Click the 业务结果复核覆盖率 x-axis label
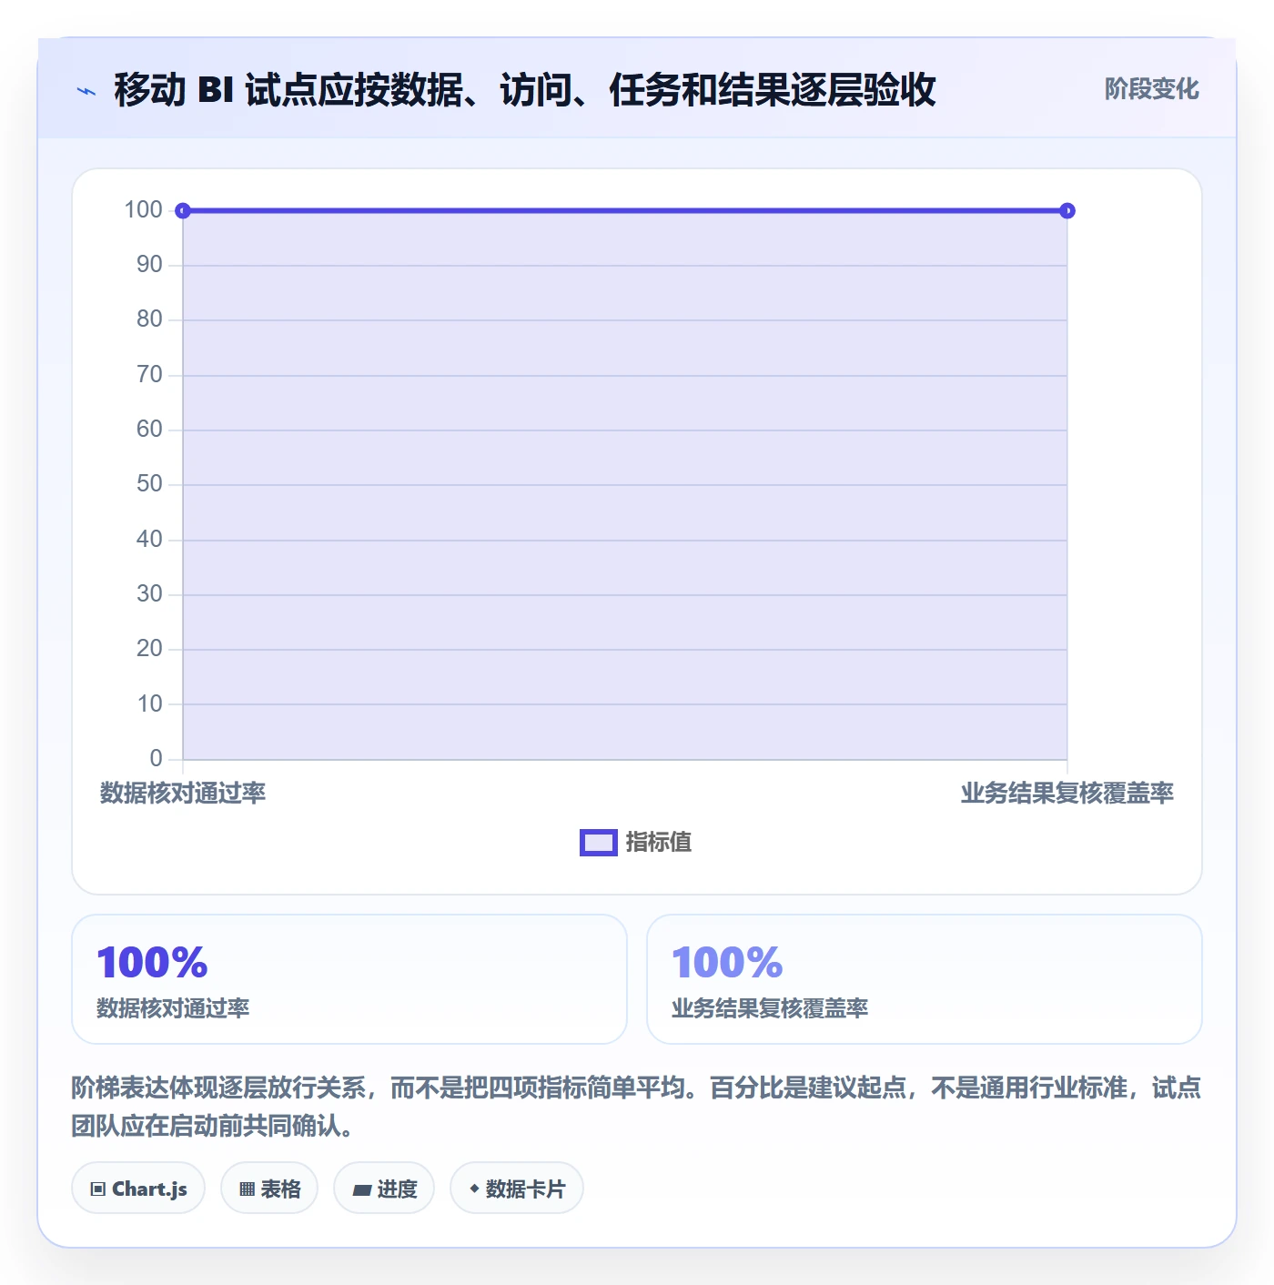 tap(1067, 794)
